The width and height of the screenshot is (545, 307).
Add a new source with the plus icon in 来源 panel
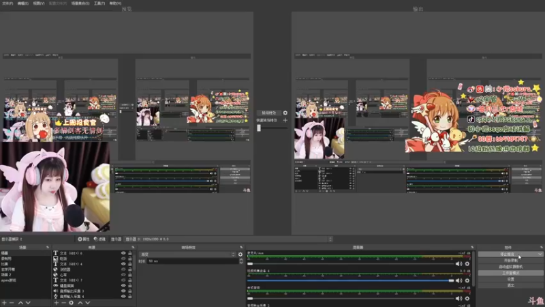pyautogui.click(x=57, y=303)
